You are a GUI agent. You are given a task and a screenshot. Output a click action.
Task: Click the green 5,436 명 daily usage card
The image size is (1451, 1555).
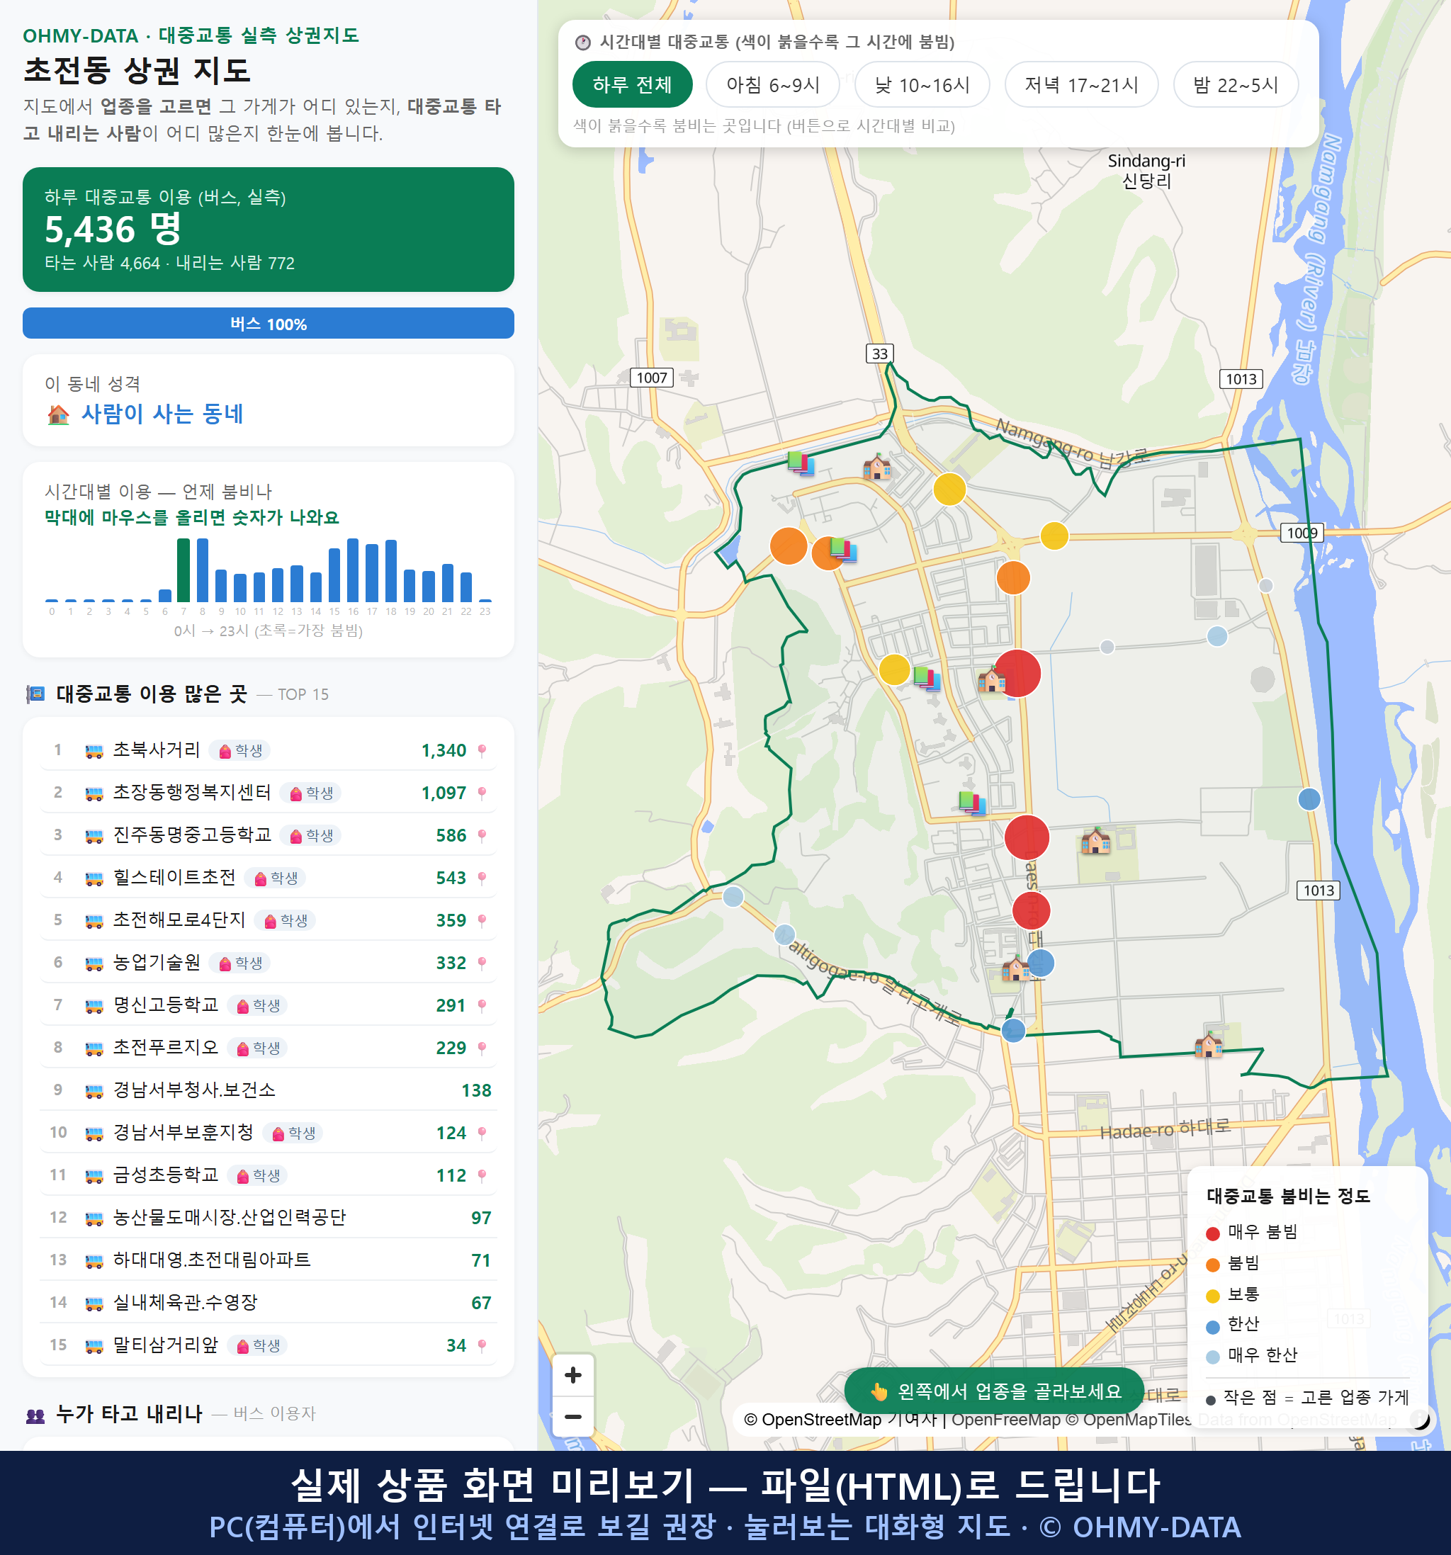(268, 230)
